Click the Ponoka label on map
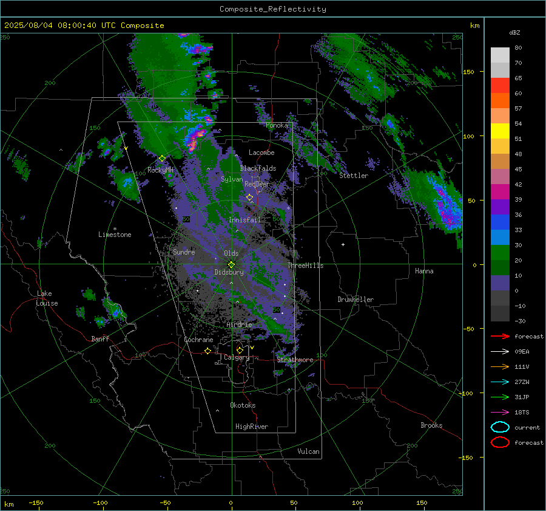Screen dimensions: 546x511 277,125
